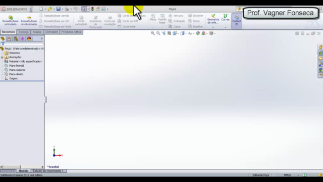The height and width of the screenshot is (182, 323).
Task: Open the Options icon in quick toolbar
Action: tap(103, 9)
